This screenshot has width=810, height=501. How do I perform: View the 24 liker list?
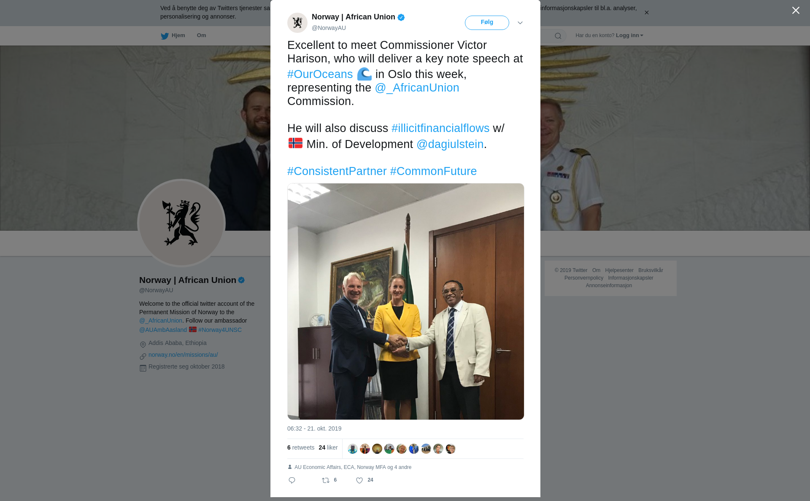[328, 447]
